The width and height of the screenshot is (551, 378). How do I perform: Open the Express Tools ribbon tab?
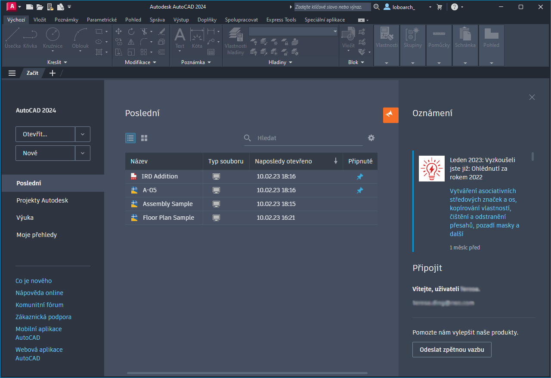pos(281,20)
